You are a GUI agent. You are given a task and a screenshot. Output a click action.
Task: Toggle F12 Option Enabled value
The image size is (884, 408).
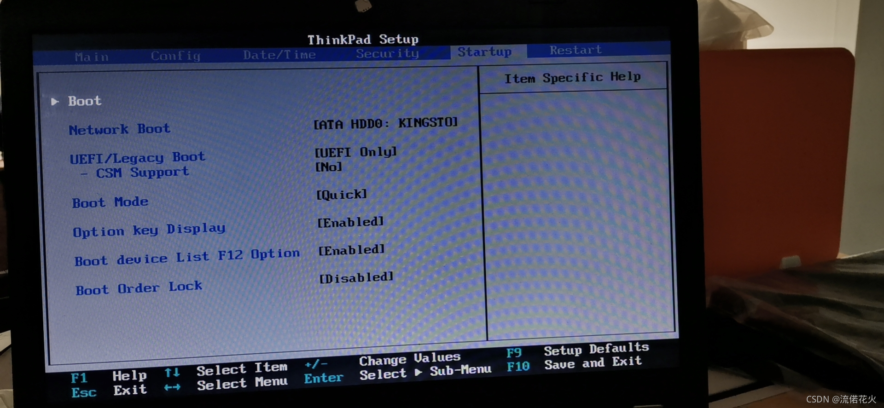[x=352, y=250]
